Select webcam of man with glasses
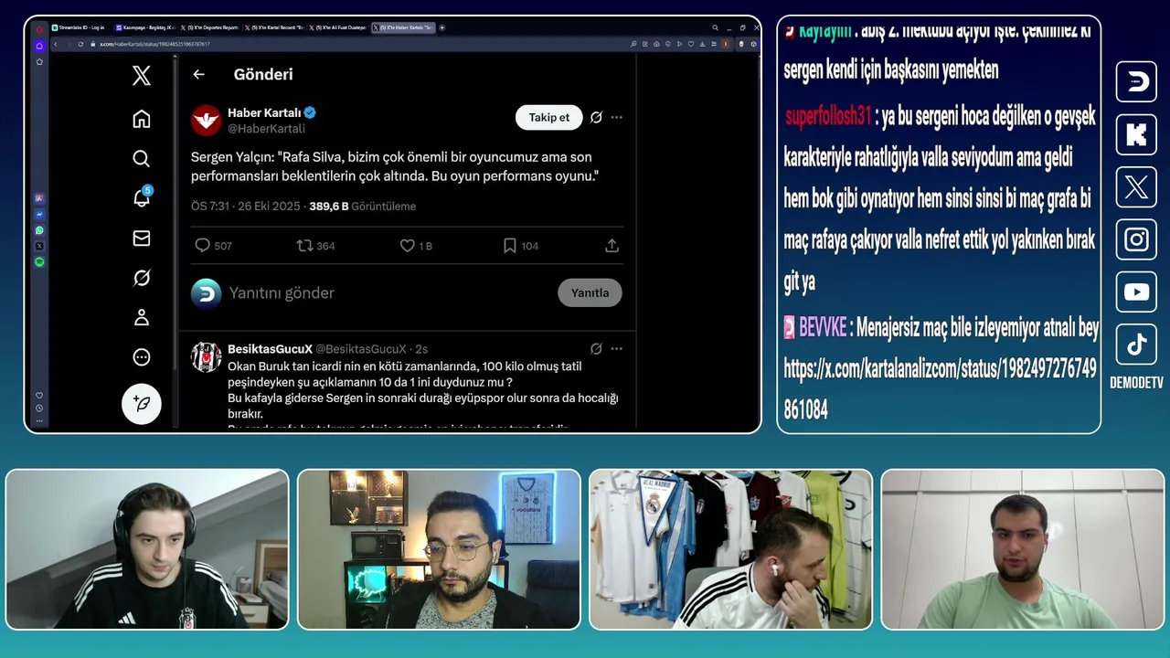This screenshot has height=658, width=1170. [439, 549]
